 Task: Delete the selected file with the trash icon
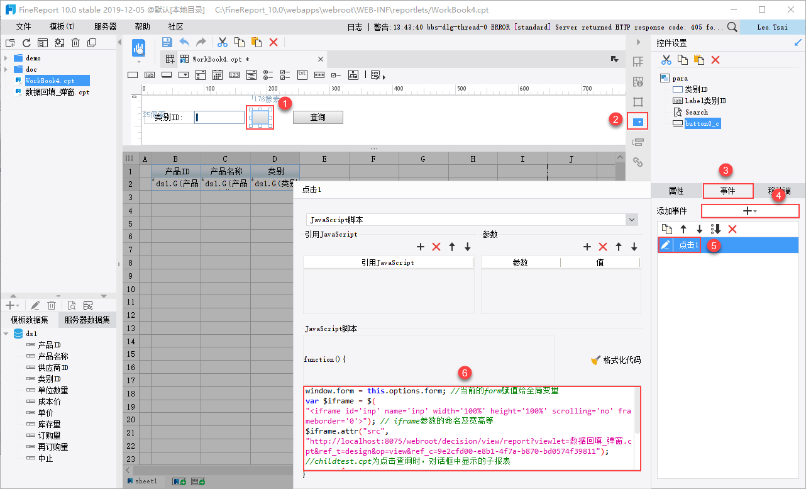pyautogui.click(x=75, y=43)
